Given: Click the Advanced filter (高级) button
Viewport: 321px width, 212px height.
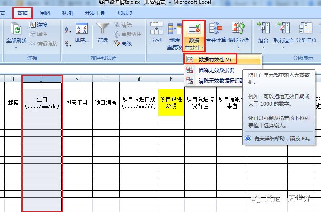Looking at the screenshot, I should point(123,43).
